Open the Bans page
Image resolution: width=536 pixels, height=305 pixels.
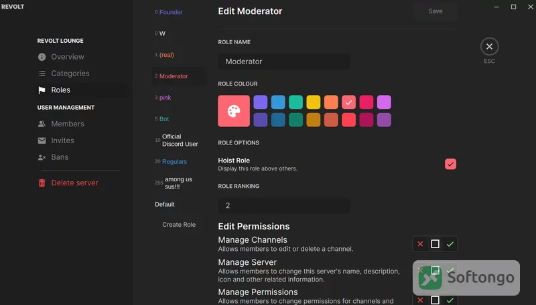[x=81, y=157]
